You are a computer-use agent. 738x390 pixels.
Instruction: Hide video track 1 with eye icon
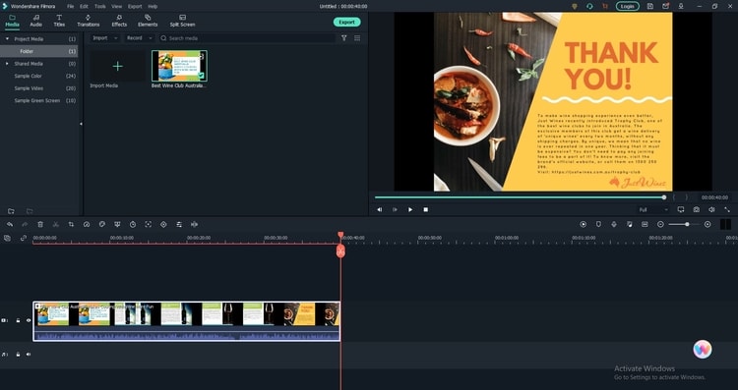[x=29, y=320]
